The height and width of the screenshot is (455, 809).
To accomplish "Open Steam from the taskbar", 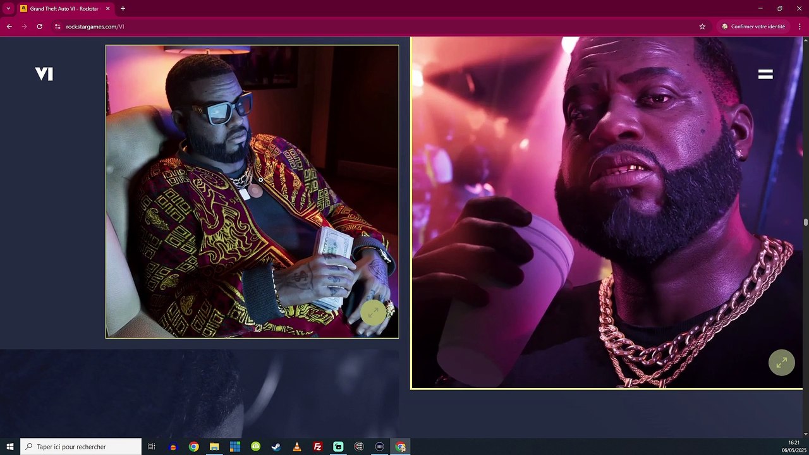I will pos(276,447).
